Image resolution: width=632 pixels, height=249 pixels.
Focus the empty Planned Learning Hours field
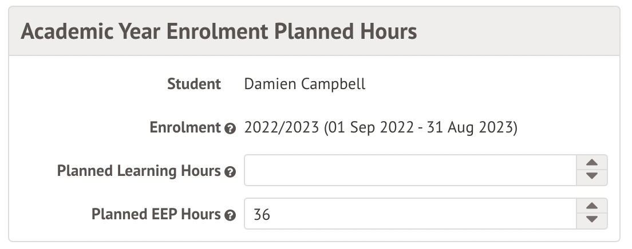click(409, 170)
